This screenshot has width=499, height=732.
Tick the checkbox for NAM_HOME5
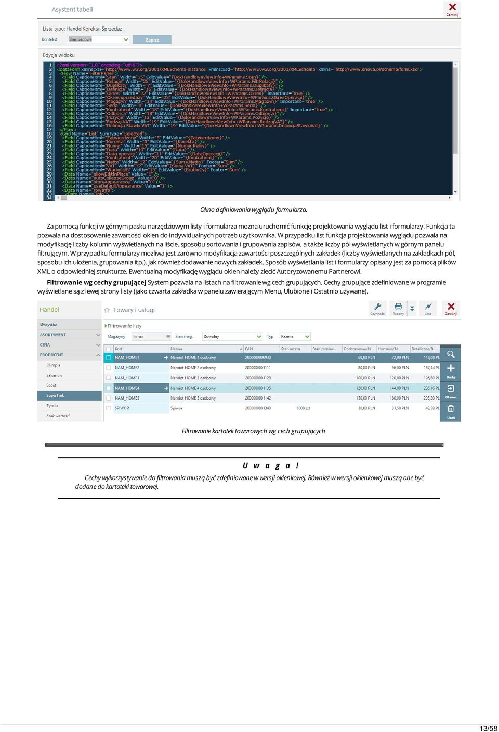[109, 398]
